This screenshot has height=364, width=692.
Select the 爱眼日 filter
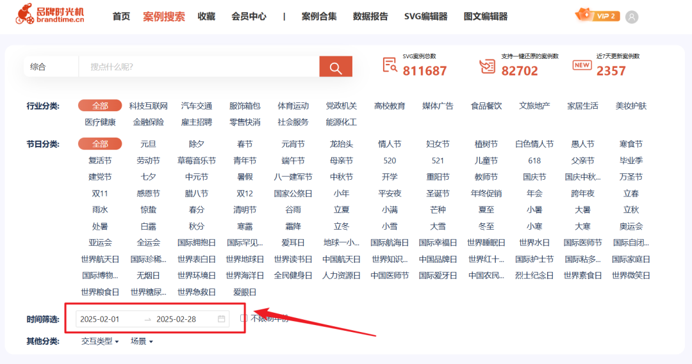[245, 292]
